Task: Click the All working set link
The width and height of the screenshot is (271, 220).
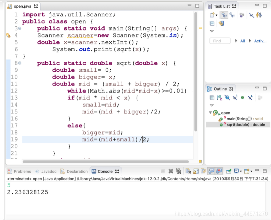Action: [243, 41]
